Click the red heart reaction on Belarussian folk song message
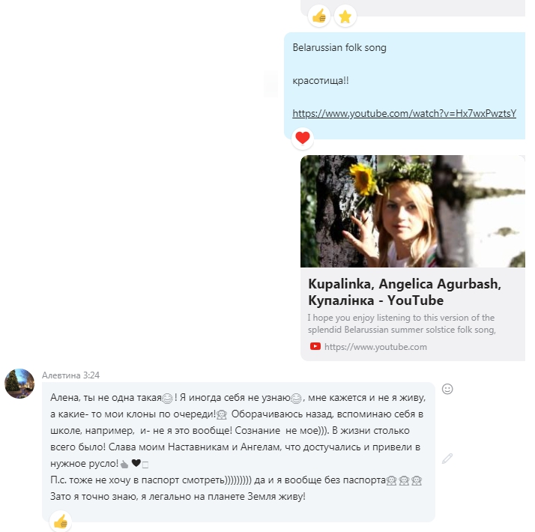The height and width of the screenshot is (532, 535). click(x=303, y=138)
